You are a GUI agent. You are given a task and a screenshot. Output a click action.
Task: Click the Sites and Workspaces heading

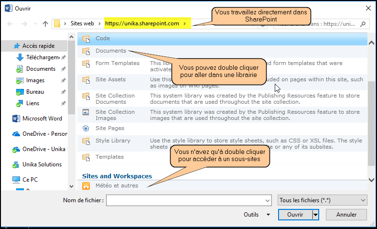click(117, 176)
